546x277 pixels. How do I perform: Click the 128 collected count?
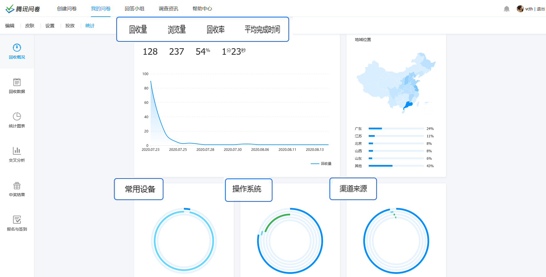(150, 52)
